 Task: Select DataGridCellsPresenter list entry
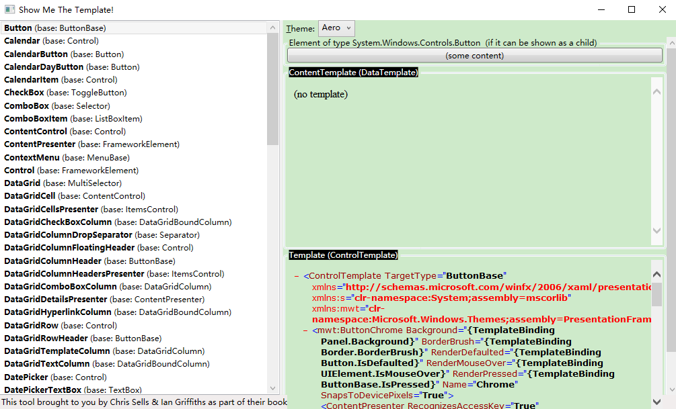134,209
